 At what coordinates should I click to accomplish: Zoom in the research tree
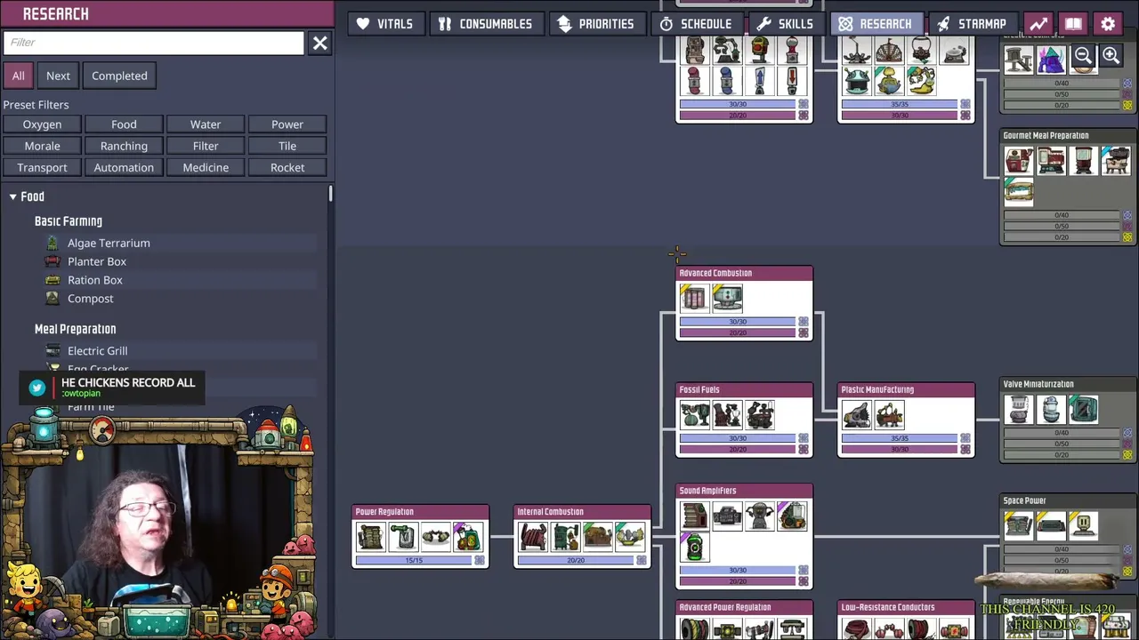pyautogui.click(x=1111, y=56)
